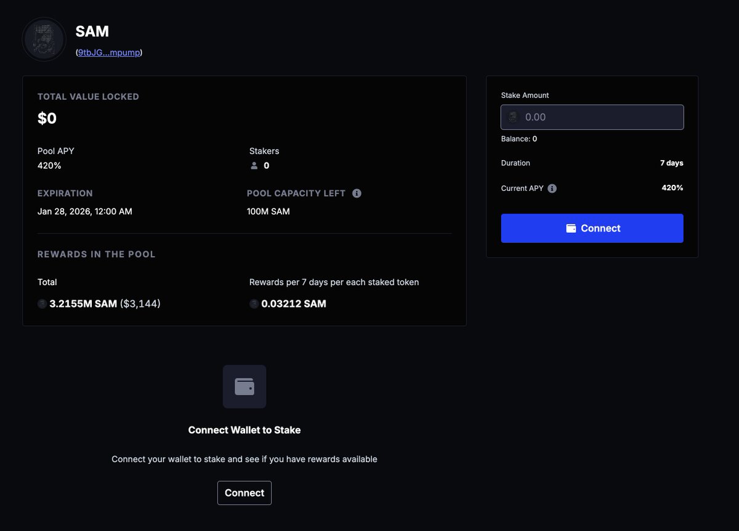Image resolution: width=739 pixels, height=531 pixels.
Task: Click the large wallet icon above Connect Wallet to Stake
Action: (x=244, y=387)
